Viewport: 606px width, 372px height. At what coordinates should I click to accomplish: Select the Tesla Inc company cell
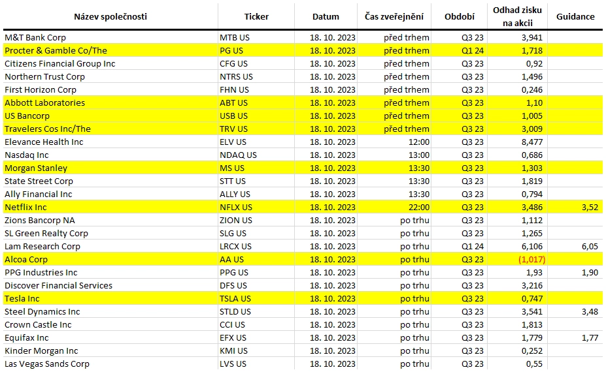(x=110, y=299)
